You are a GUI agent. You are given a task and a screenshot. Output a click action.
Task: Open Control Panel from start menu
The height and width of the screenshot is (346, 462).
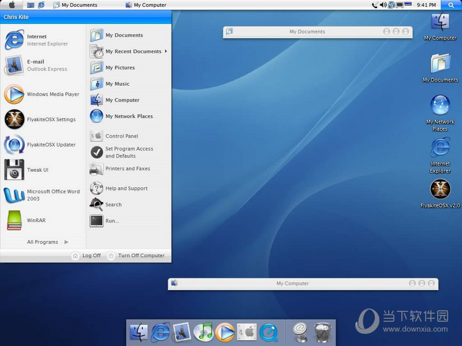tap(121, 136)
